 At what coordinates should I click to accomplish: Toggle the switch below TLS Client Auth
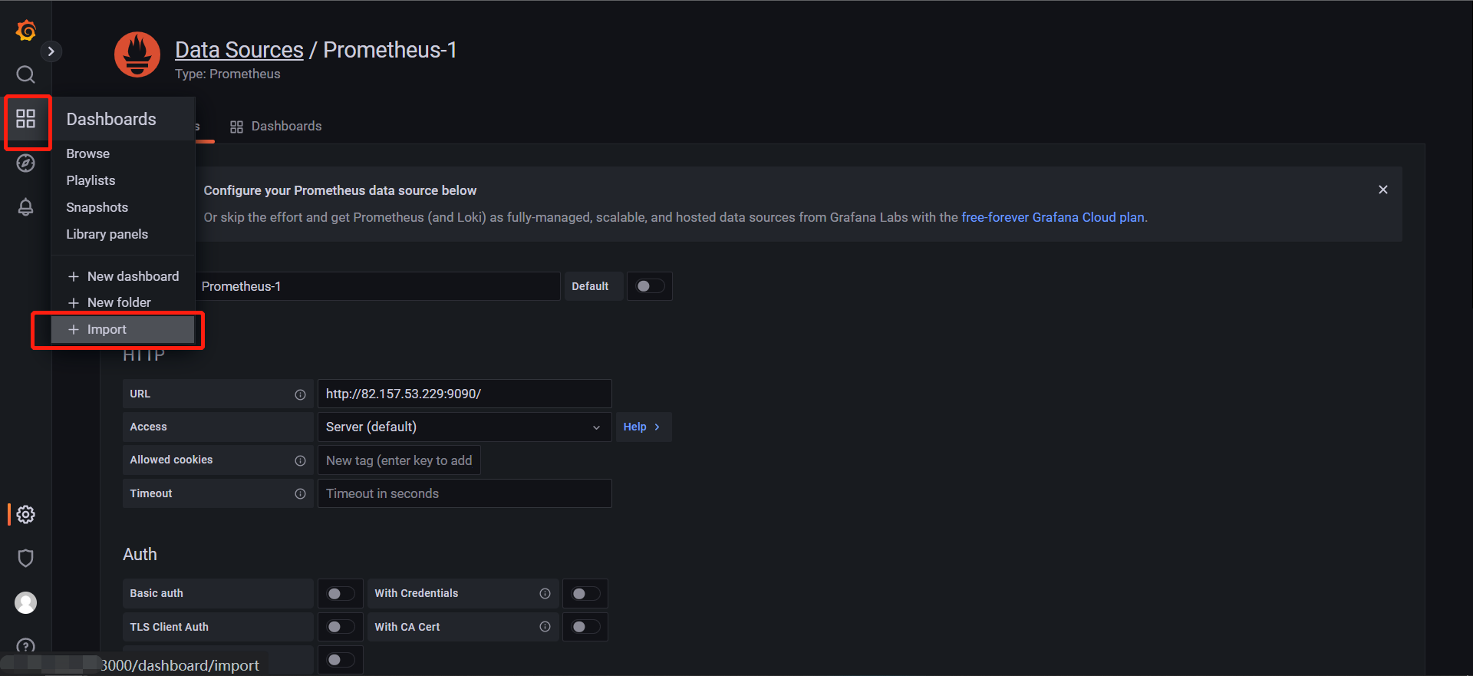341,660
